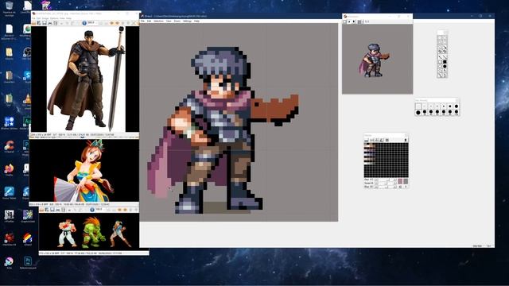Open the Edit menu in the pixel editor
Viewport: 509px width, 286px height.
(x=149, y=21)
